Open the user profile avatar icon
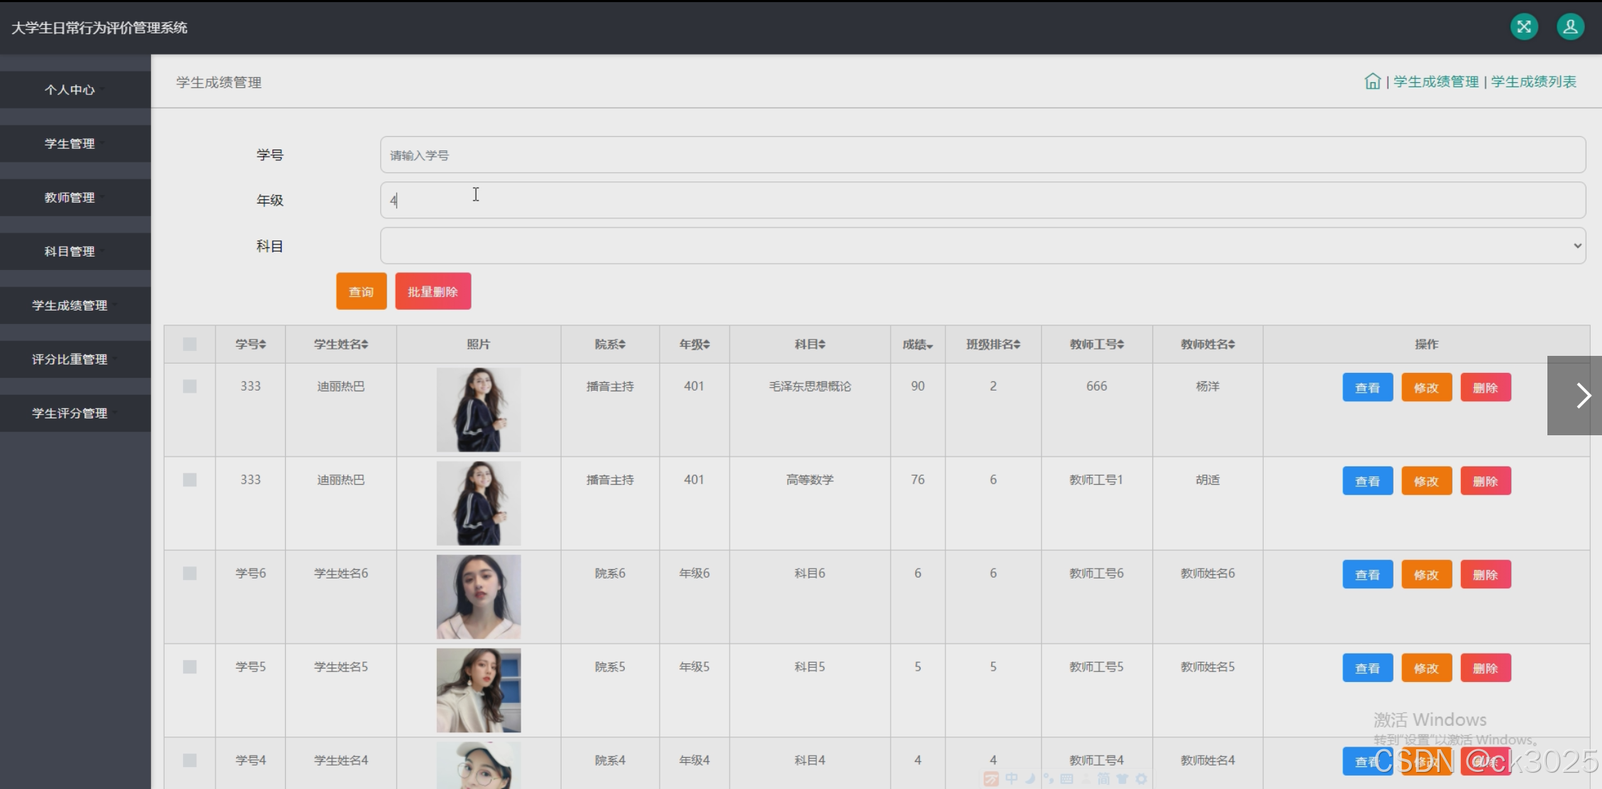1602x789 pixels. pyautogui.click(x=1570, y=27)
